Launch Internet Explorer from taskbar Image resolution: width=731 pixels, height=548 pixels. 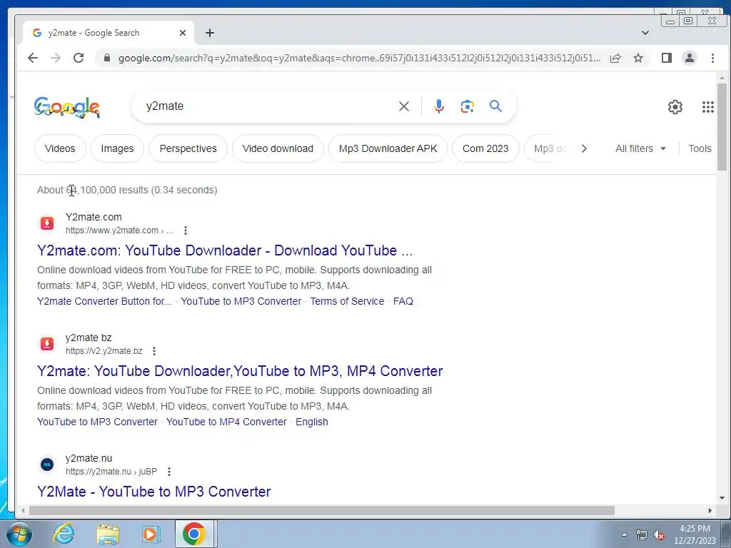[64, 534]
